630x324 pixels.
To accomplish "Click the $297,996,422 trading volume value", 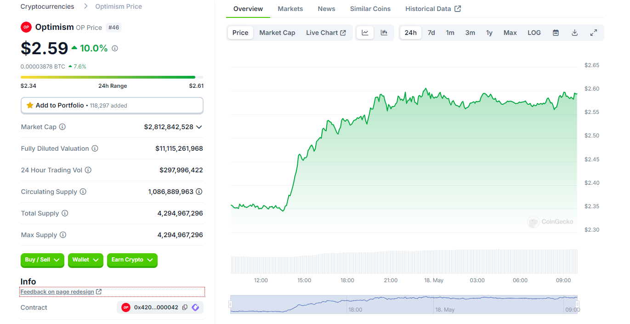I will coord(181,170).
